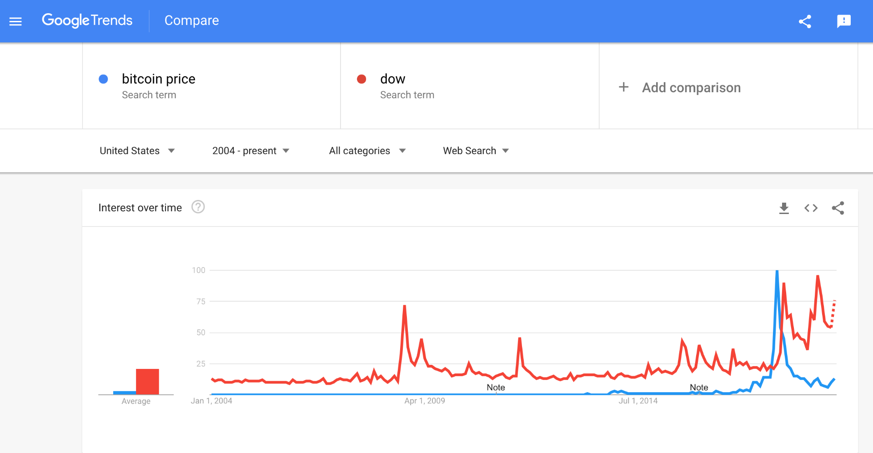
Task: Open the Interest over time help icon
Action: (x=198, y=207)
